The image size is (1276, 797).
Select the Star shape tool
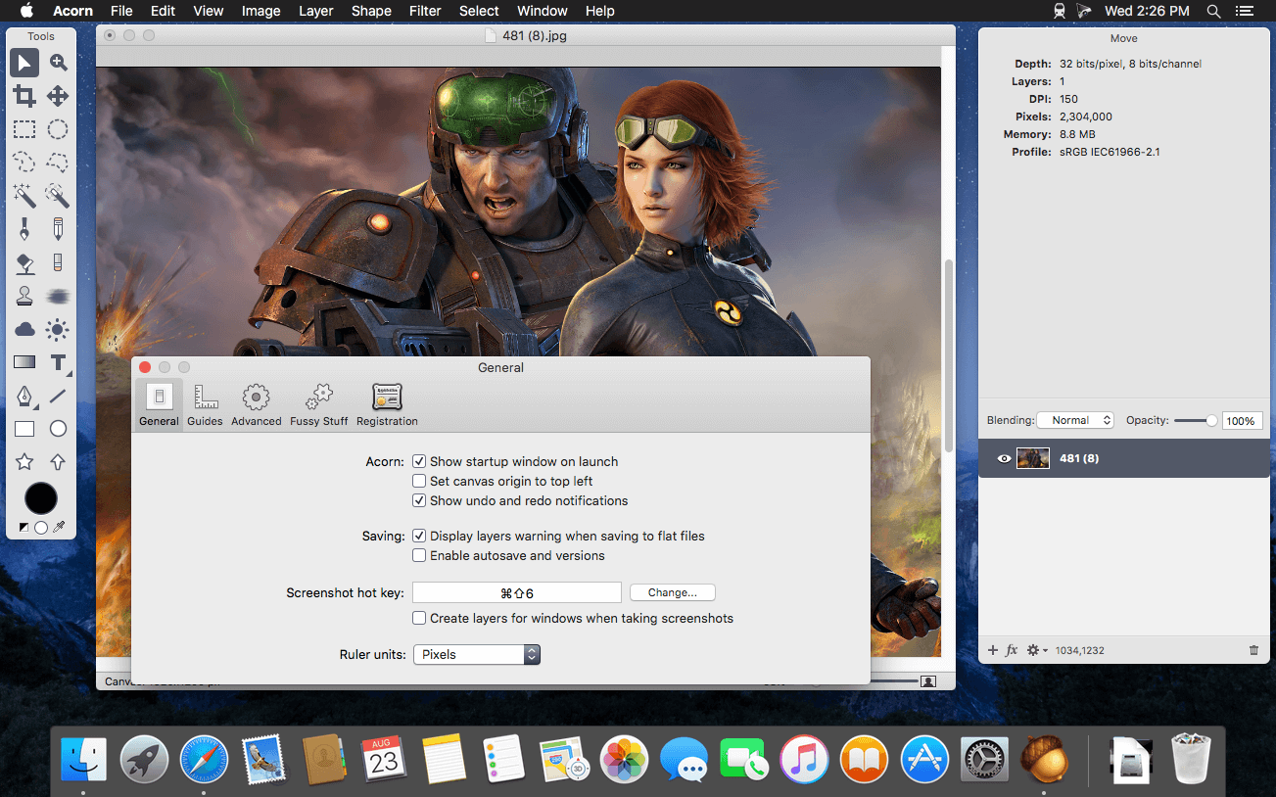[x=24, y=461]
